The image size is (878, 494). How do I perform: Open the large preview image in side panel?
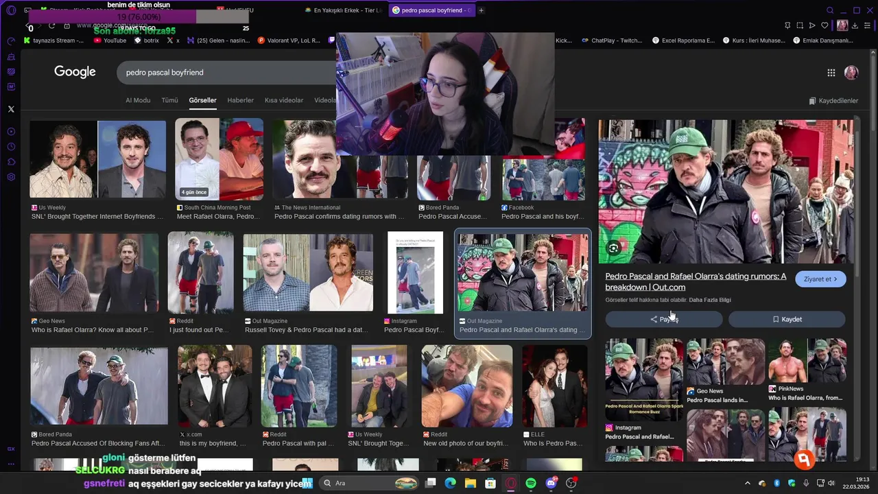pos(726,191)
